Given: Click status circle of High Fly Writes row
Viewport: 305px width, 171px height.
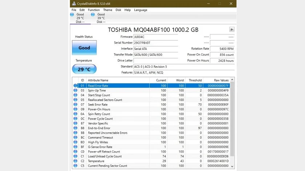Looking at the screenshot, I should tap(75, 142).
